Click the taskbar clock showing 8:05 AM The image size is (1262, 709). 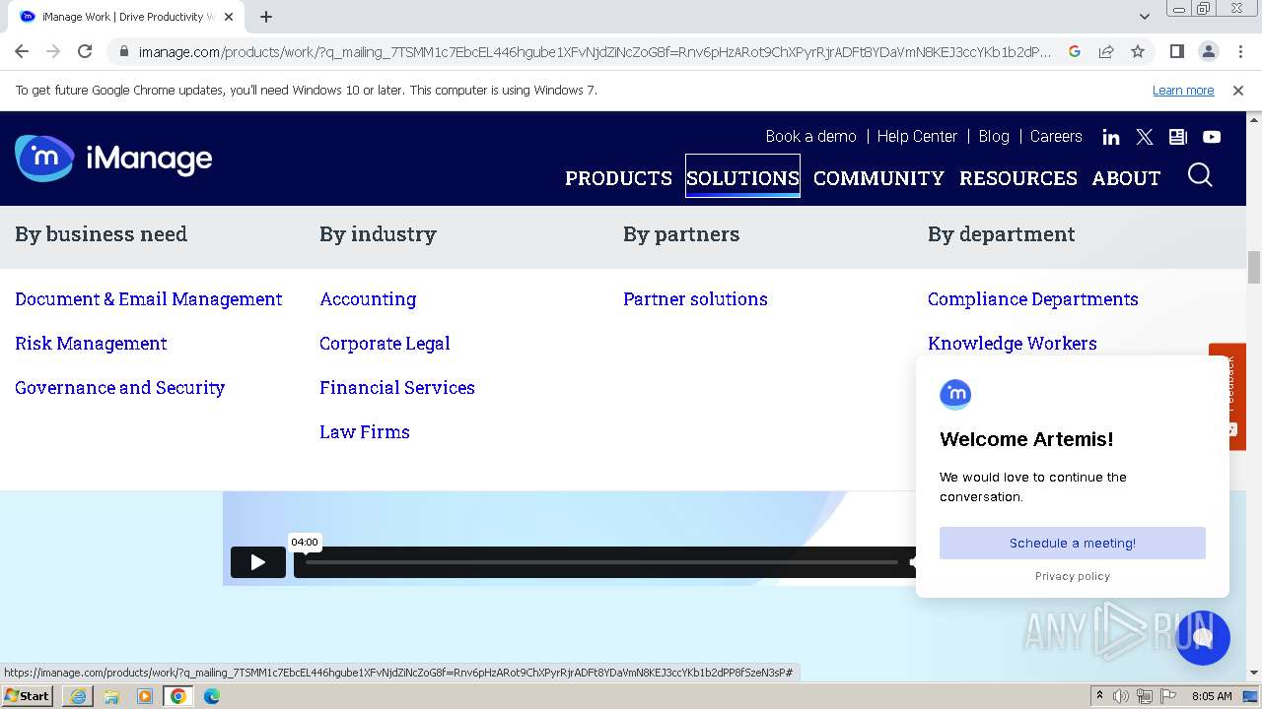[1212, 696]
